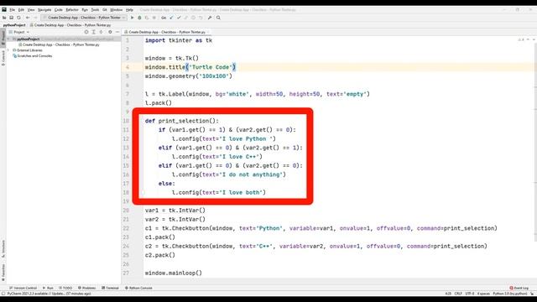
Task: Click the Git push arrow icon
Action: click(x=186, y=18)
